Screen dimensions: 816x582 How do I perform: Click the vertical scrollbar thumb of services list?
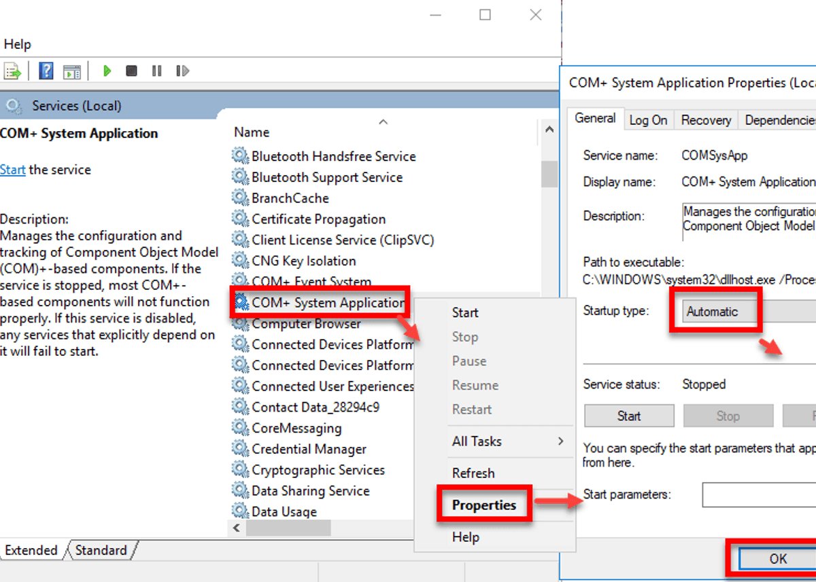click(x=549, y=174)
